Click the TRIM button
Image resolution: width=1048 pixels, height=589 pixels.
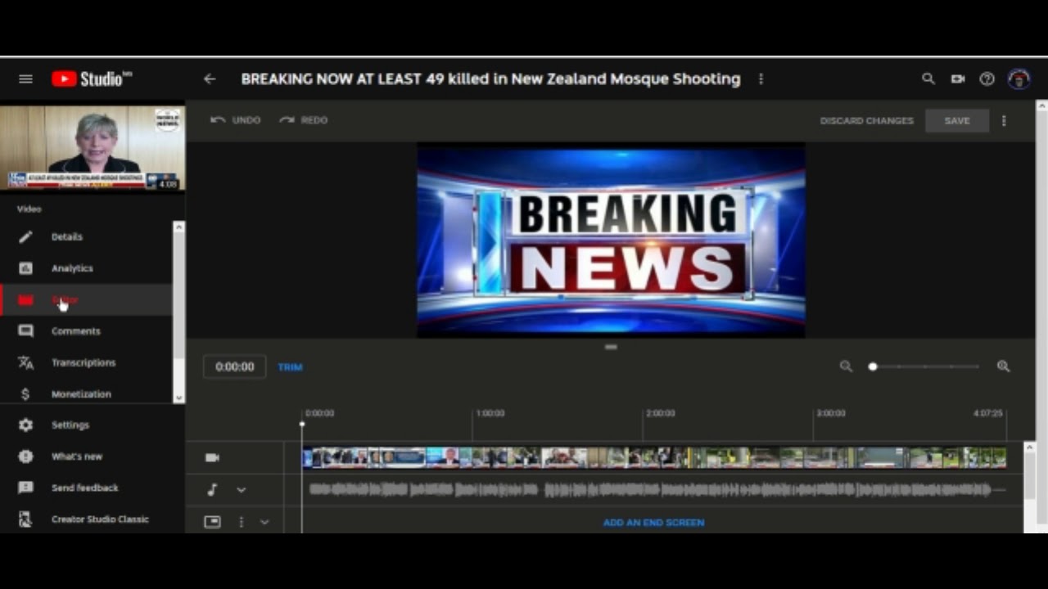[291, 366]
